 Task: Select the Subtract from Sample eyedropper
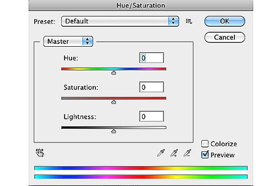[187, 153]
